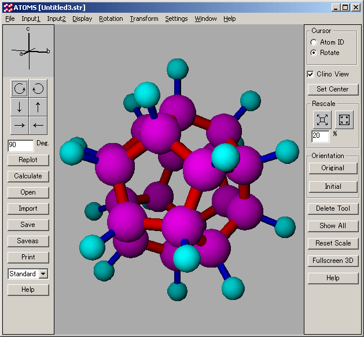364x337 pixels.
Task: Open the Input1 menu
Action: (31, 19)
